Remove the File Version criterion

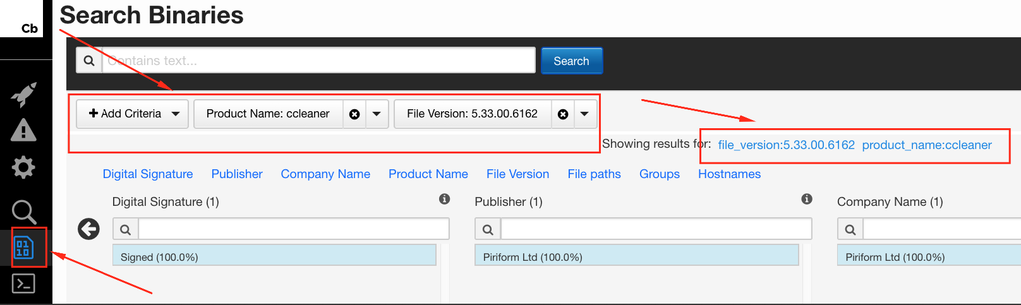point(563,114)
